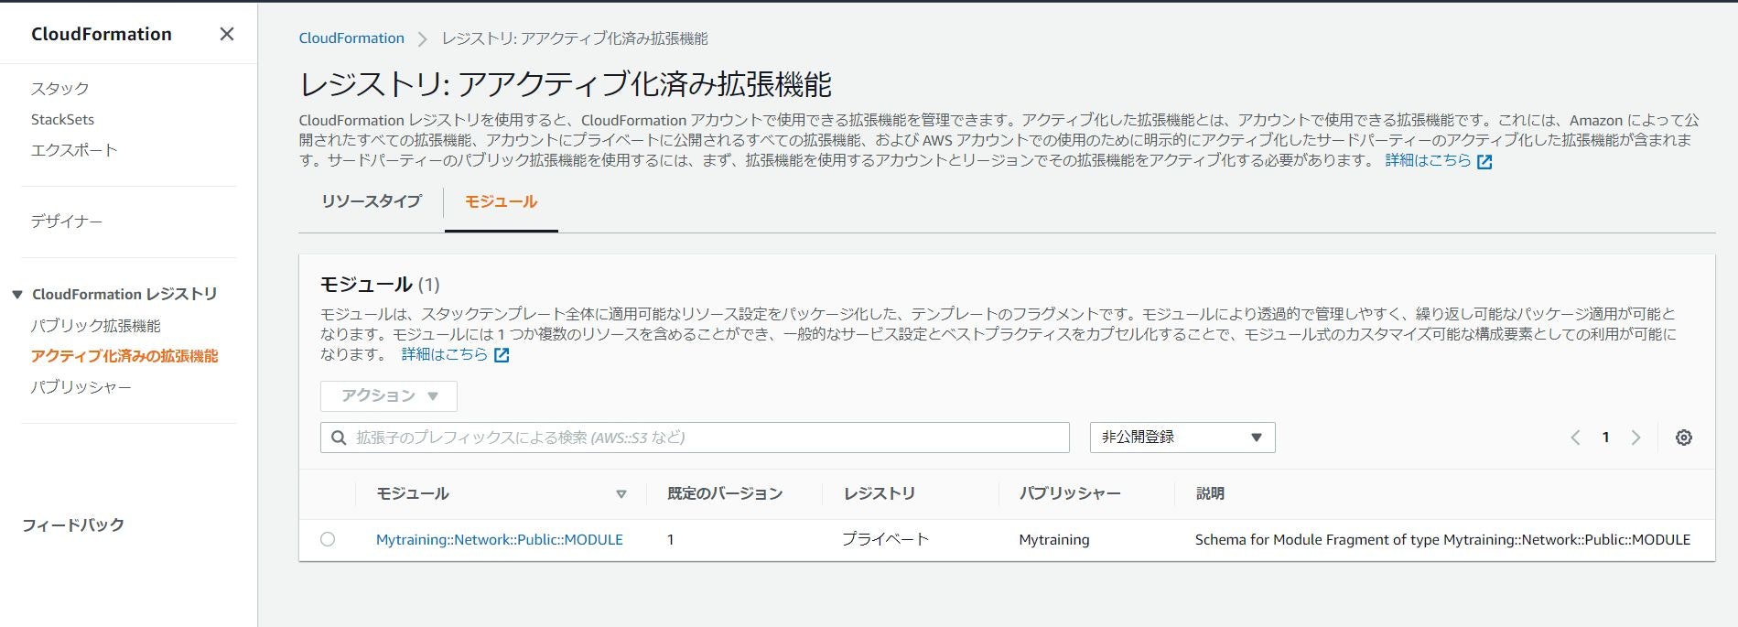The image size is (1738, 627).
Task: Select the Mytraining::Network::Public::MODULE radio button
Action: (x=328, y=539)
